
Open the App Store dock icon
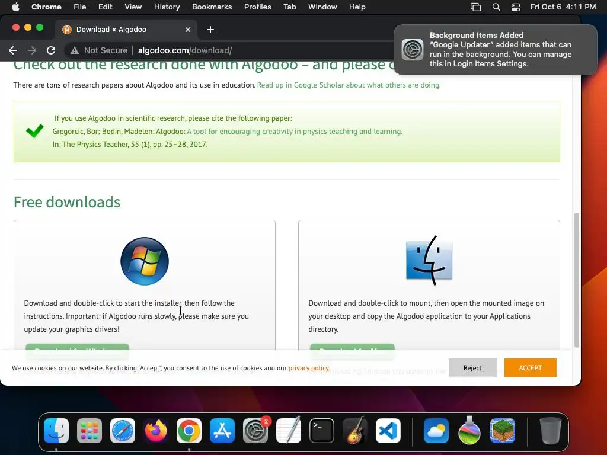222,431
